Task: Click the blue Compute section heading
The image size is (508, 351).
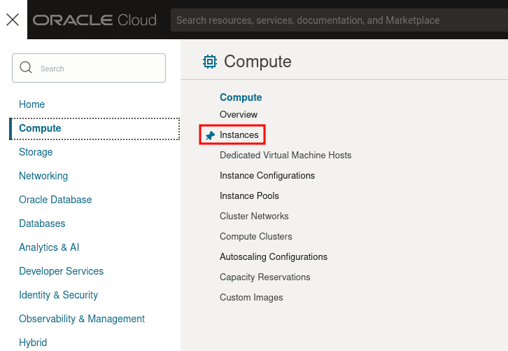Action: click(x=241, y=97)
